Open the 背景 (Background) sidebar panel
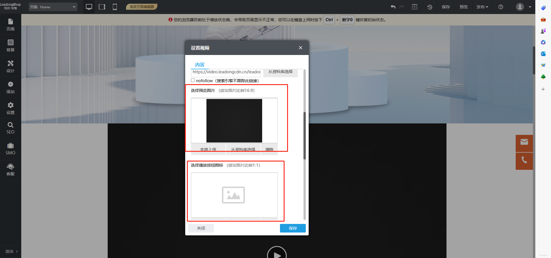This screenshot has height=258, width=551. 10,46
